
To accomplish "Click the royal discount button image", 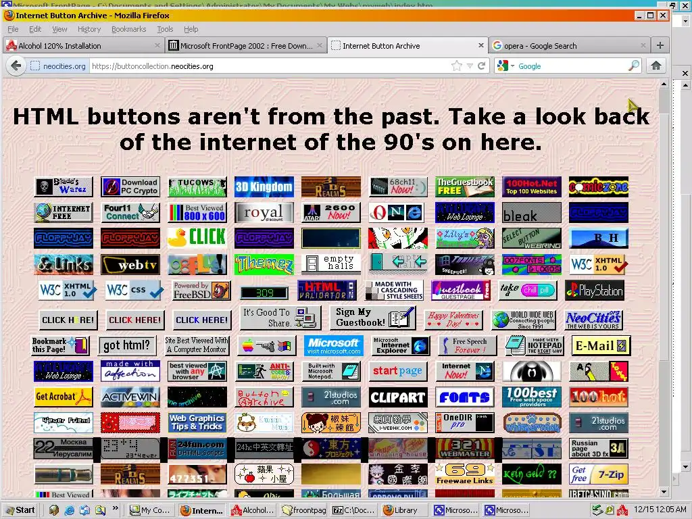I will [x=264, y=212].
